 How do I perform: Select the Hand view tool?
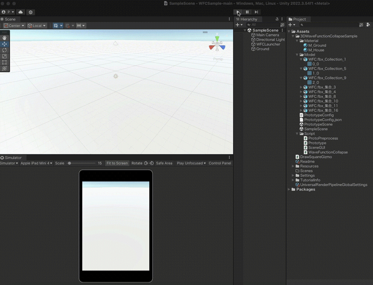tap(5, 38)
